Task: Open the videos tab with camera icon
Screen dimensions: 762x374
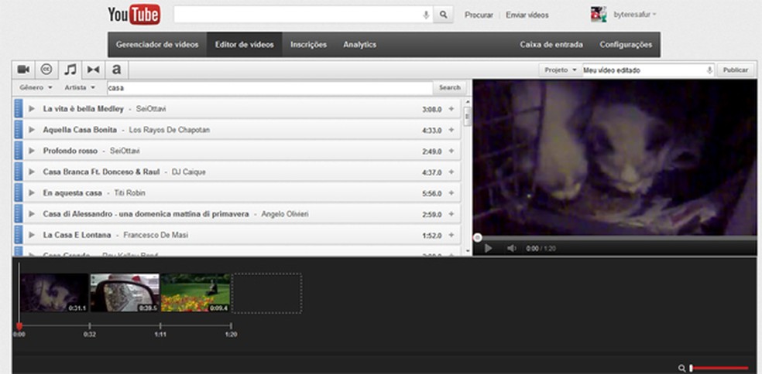Action: [23, 70]
